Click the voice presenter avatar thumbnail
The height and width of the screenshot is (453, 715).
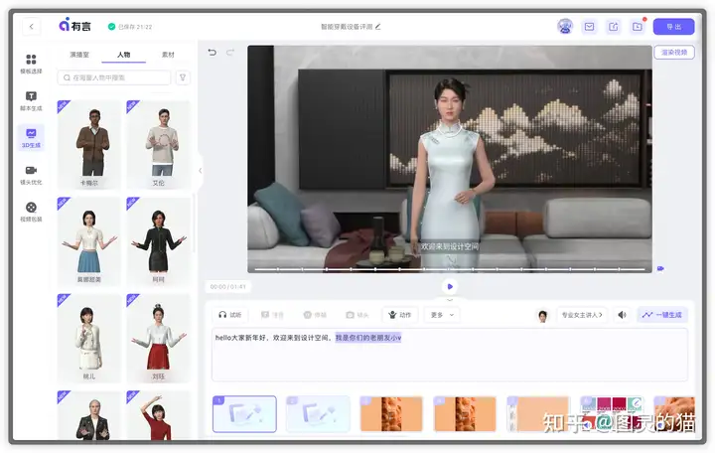pyautogui.click(x=542, y=315)
